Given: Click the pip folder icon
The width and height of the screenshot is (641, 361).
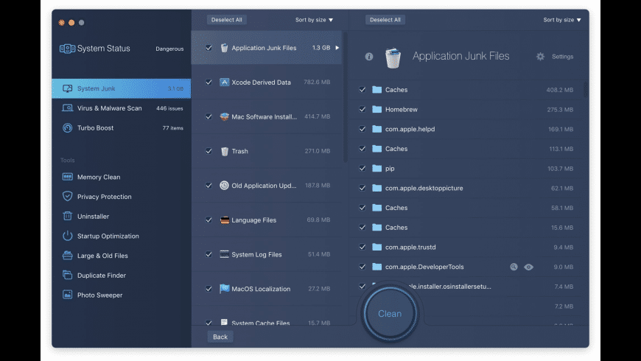Looking at the screenshot, I should [377, 169].
